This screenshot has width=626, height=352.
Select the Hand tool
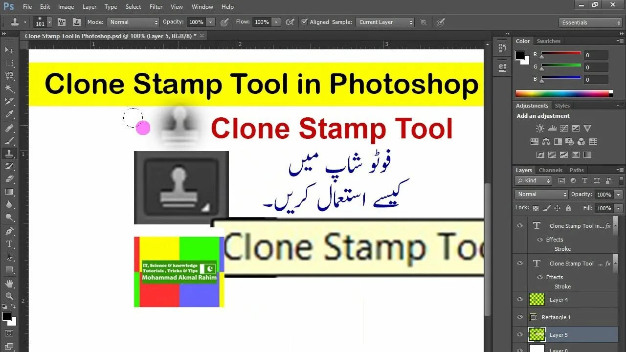[x=9, y=283]
